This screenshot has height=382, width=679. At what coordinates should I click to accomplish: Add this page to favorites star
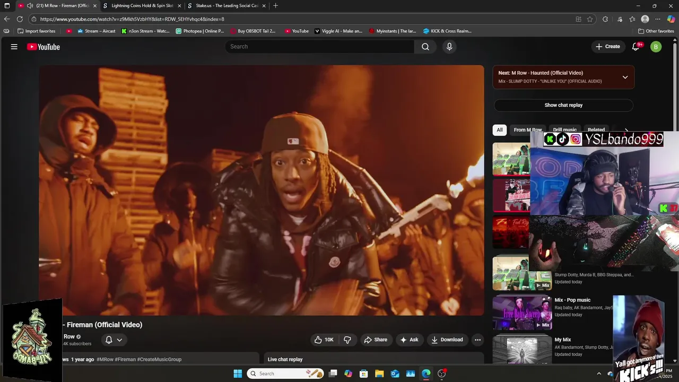tap(590, 19)
